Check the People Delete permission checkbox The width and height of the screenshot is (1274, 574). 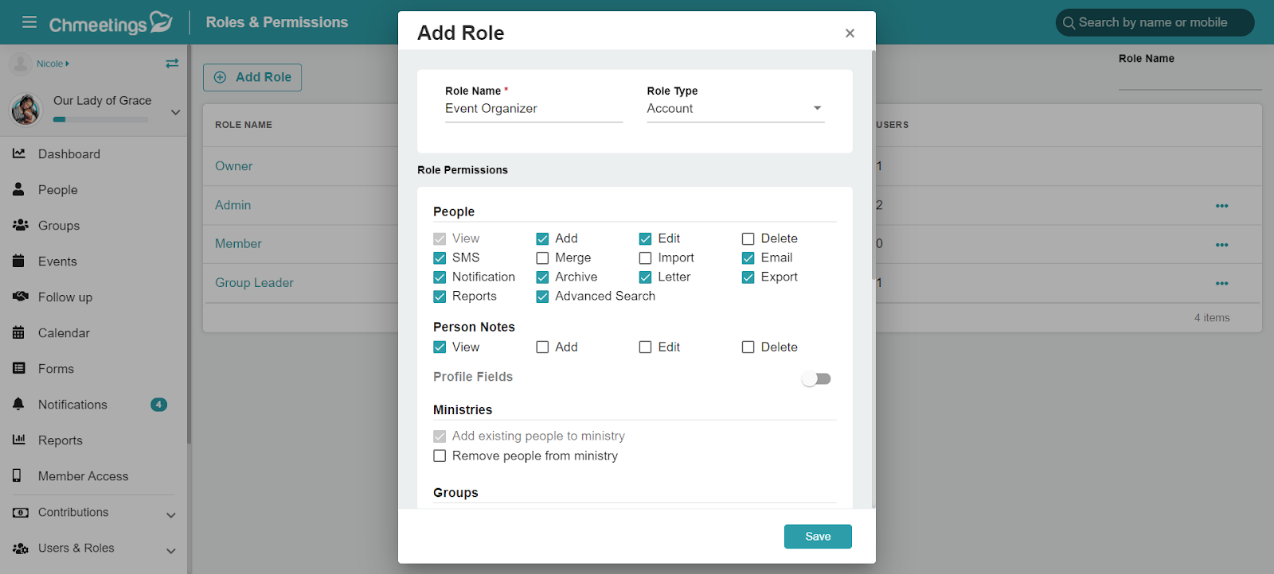[x=748, y=239]
